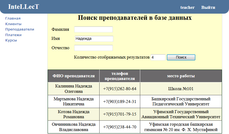Click the Поиск преподавателей в базе данных heading

click(x=135, y=18)
